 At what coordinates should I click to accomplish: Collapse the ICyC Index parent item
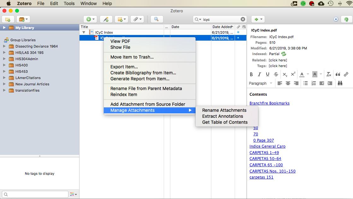pyautogui.click(x=84, y=32)
